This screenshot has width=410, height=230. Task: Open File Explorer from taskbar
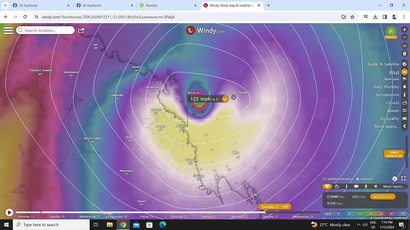(x=110, y=225)
